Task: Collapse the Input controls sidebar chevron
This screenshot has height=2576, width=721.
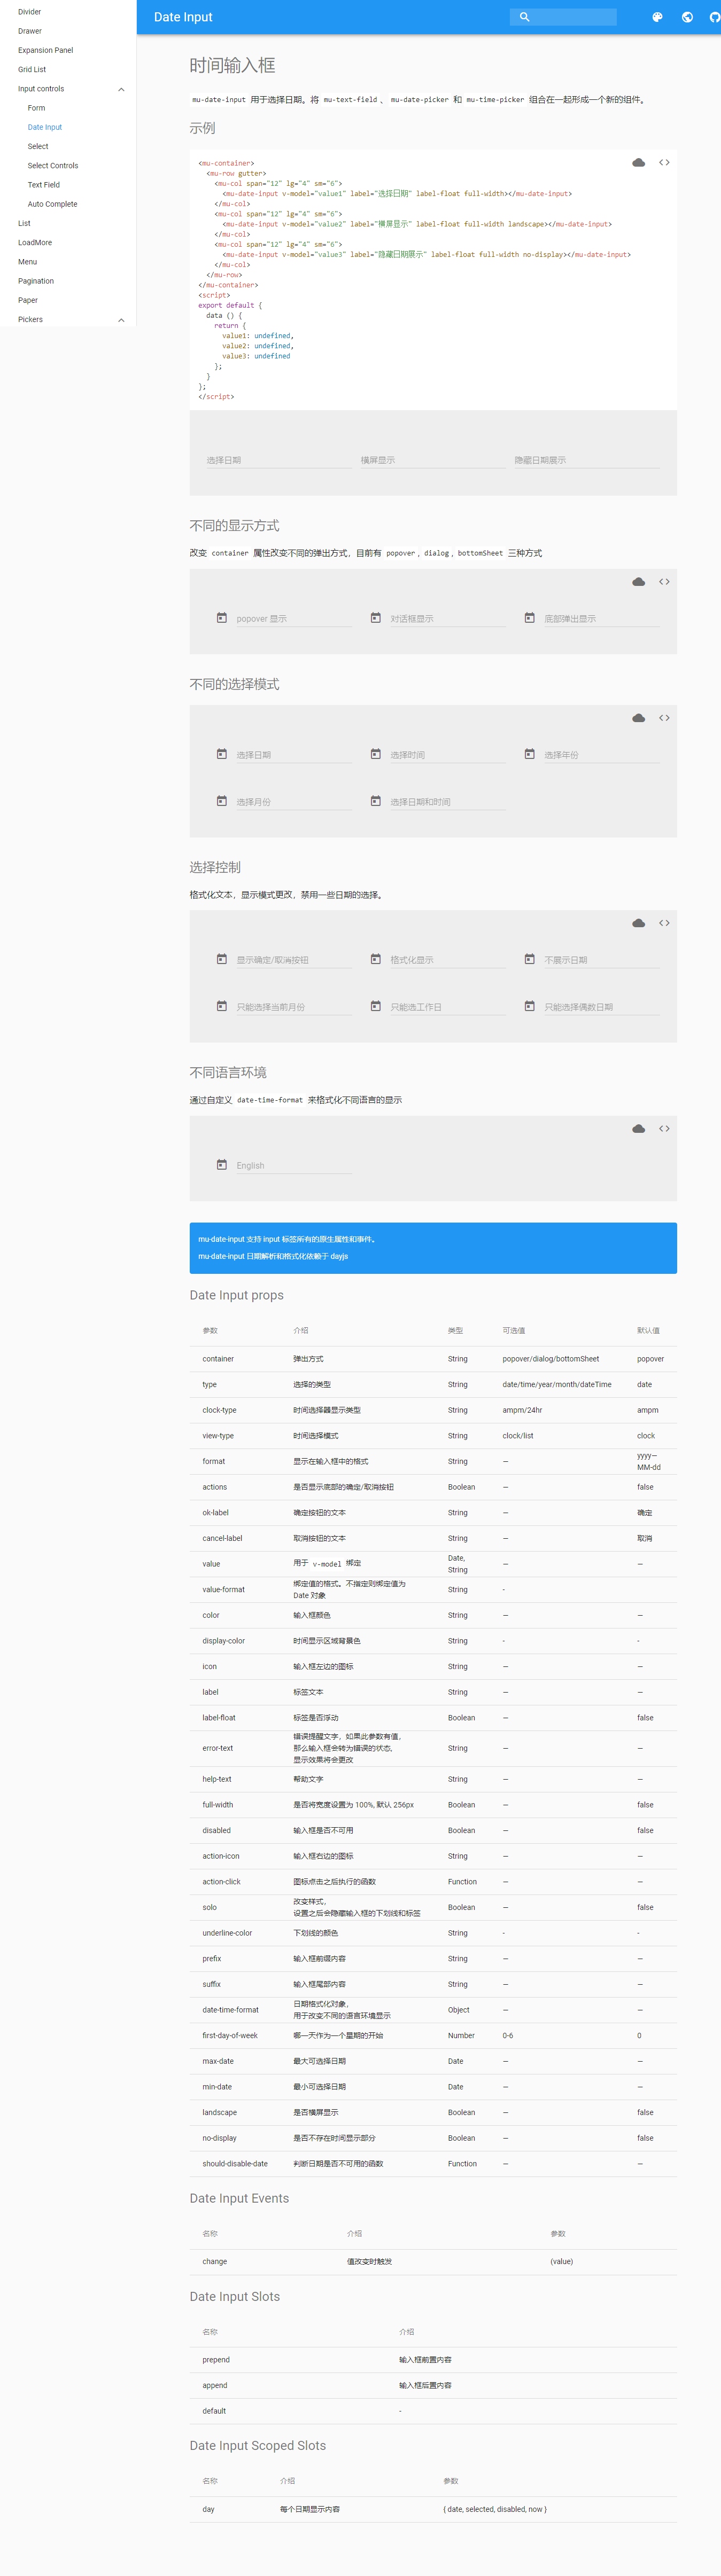Action: pyautogui.click(x=122, y=89)
